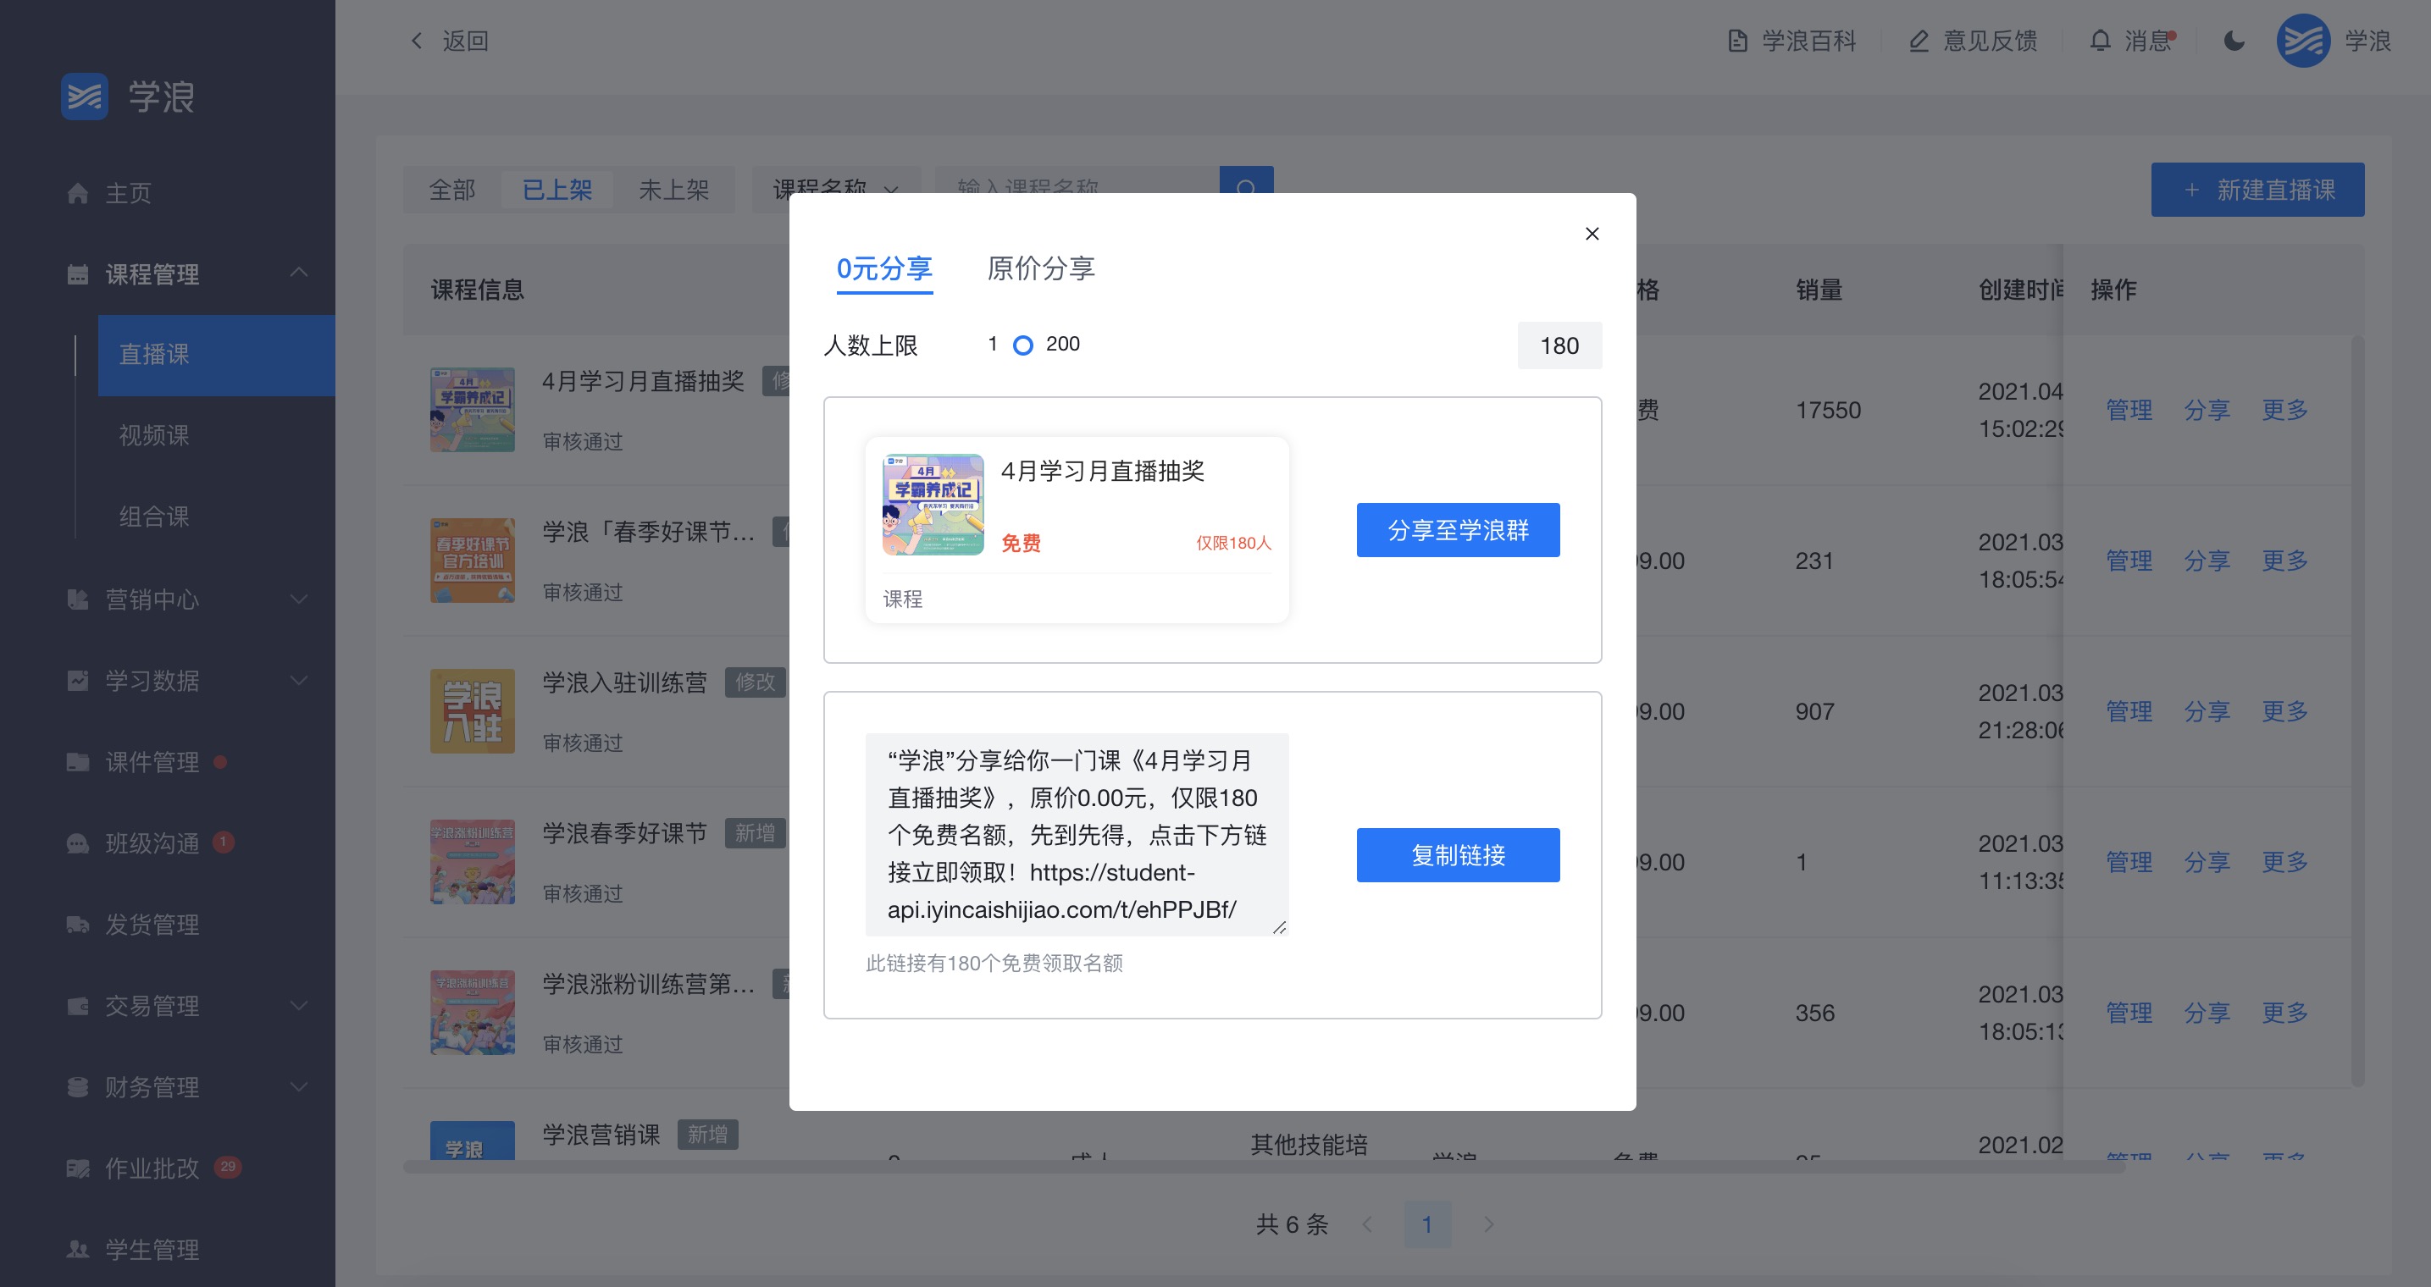Click the 复制链接 button
This screenshot has height=1287, width=2431.
[x=1458, y=855]
